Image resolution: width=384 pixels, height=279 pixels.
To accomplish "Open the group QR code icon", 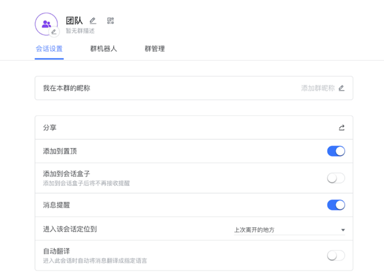I will click(x=110, y=21).
